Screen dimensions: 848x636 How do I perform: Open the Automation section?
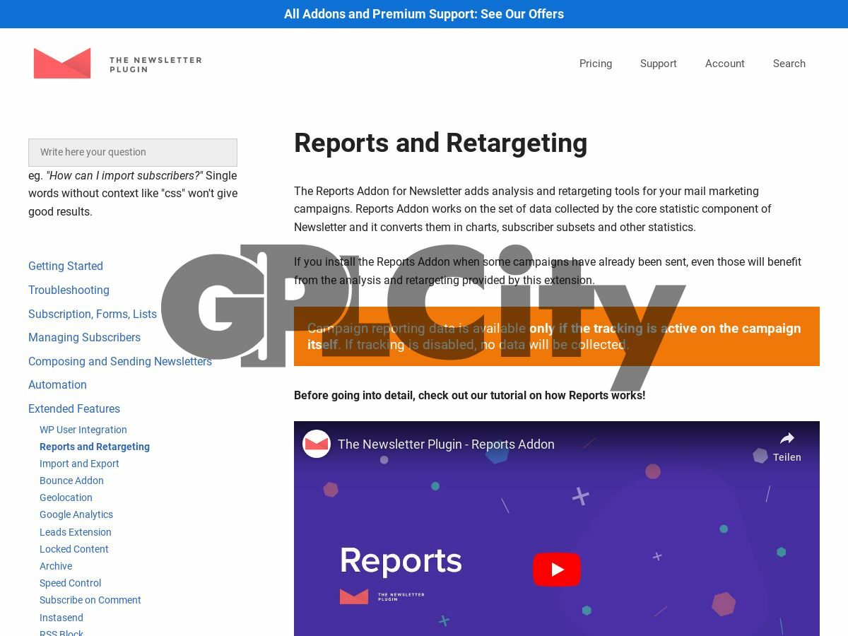pos(57,384)
